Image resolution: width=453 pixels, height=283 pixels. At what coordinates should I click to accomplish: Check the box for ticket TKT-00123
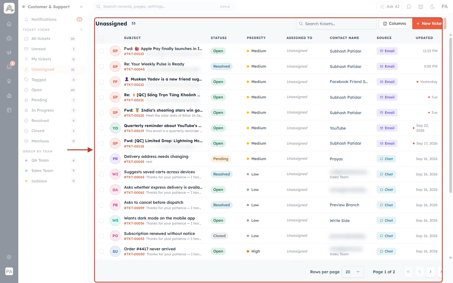pyautogui.click(x=101, y=51)
